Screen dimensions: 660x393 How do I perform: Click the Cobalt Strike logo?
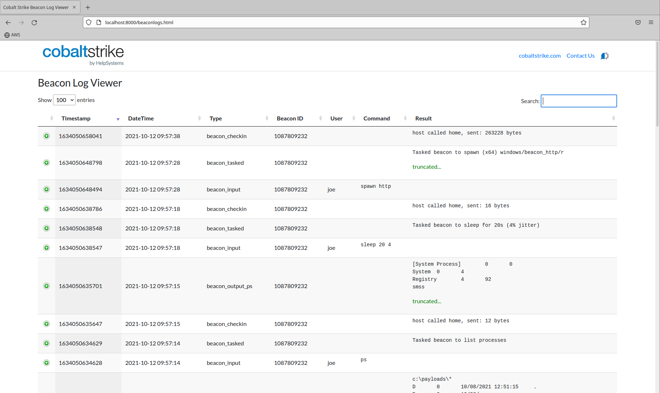(83, 55)
